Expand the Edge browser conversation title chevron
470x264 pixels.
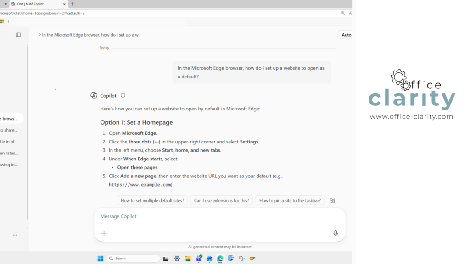pos(40,34)
